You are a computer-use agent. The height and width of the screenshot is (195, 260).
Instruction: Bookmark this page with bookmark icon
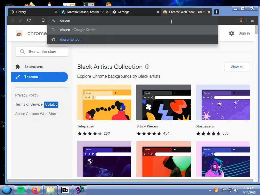pos(43,20)
